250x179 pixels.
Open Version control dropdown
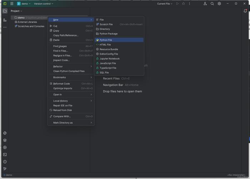44,4
